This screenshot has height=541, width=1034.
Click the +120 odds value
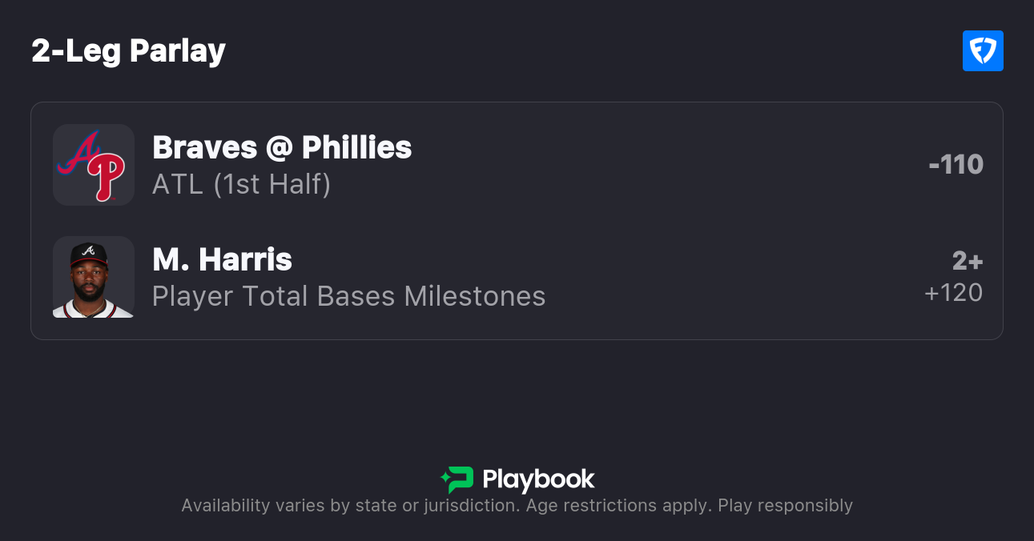pyautogui.click(x=953, y=293)
